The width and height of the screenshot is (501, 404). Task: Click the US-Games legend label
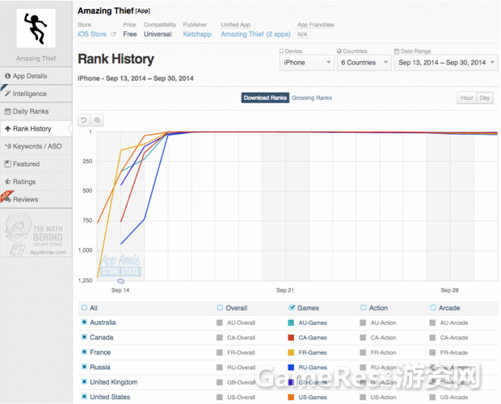coord(313,398)
